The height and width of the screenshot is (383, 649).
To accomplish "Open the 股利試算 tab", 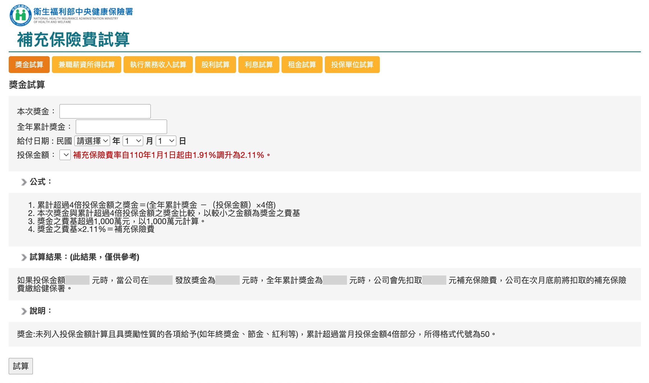I will coord(215,65).
